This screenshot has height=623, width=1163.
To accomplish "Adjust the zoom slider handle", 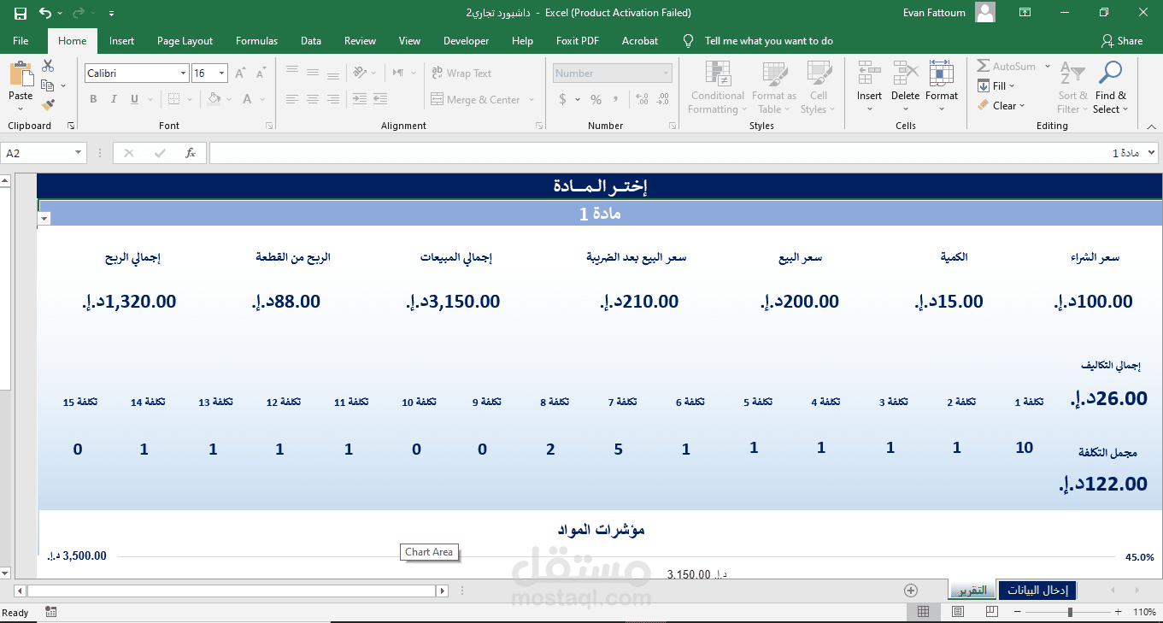I will (1070, 612).
